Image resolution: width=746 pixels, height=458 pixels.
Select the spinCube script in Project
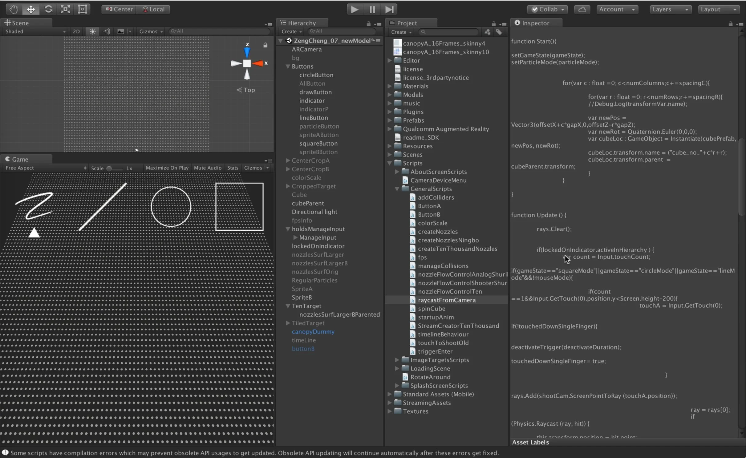(431, 309)
